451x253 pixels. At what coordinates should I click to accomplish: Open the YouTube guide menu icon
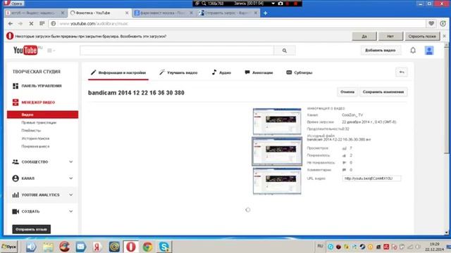click(51, 51)
